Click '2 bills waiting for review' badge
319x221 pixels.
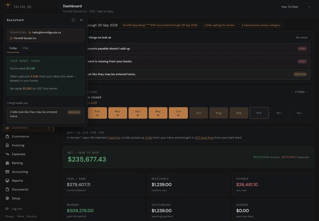pyautogui.click(x=219, y=25)
